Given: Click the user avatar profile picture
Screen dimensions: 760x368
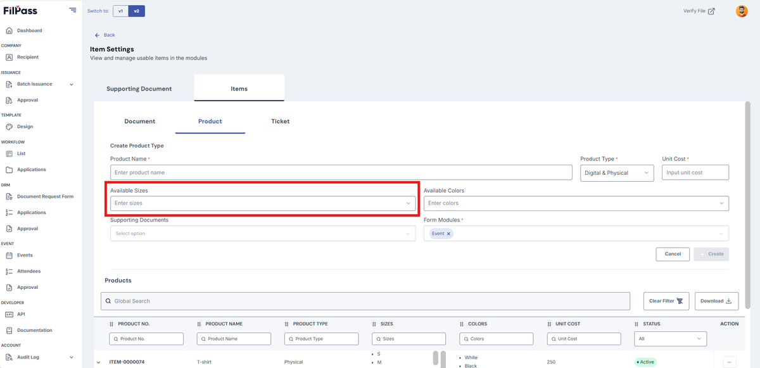Looking at the screenshot, I should [742, 11].
